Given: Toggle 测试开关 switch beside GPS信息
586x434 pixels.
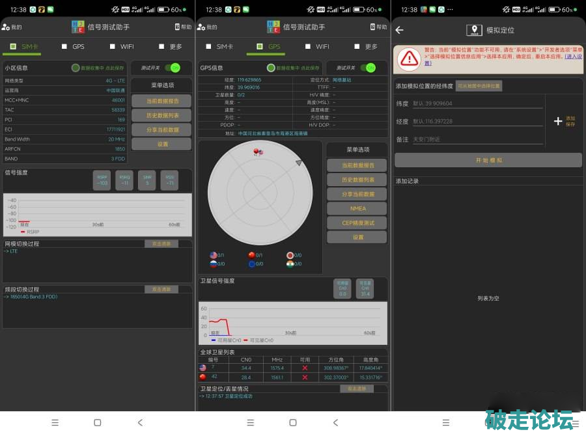Looking at the screenshot, I should click(368, 68).
